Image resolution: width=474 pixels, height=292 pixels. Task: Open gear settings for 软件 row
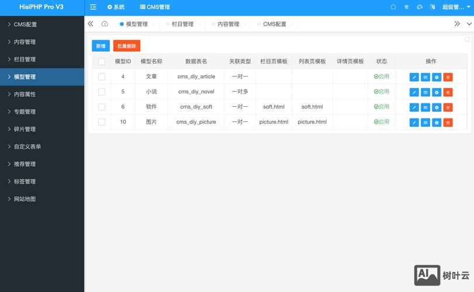pos(437,107)
